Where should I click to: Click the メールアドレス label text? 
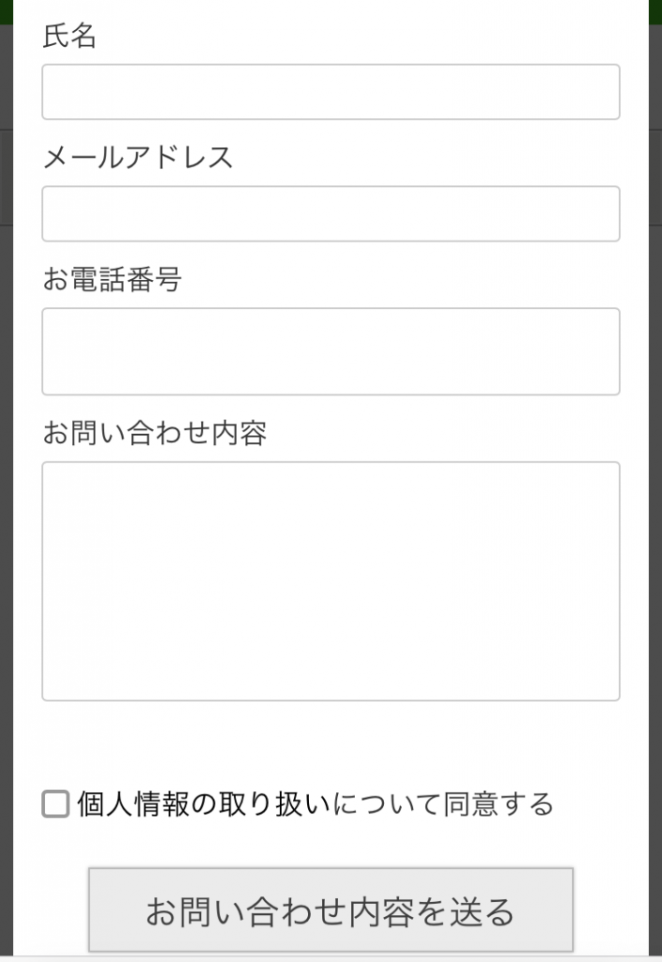coord(138,157)
